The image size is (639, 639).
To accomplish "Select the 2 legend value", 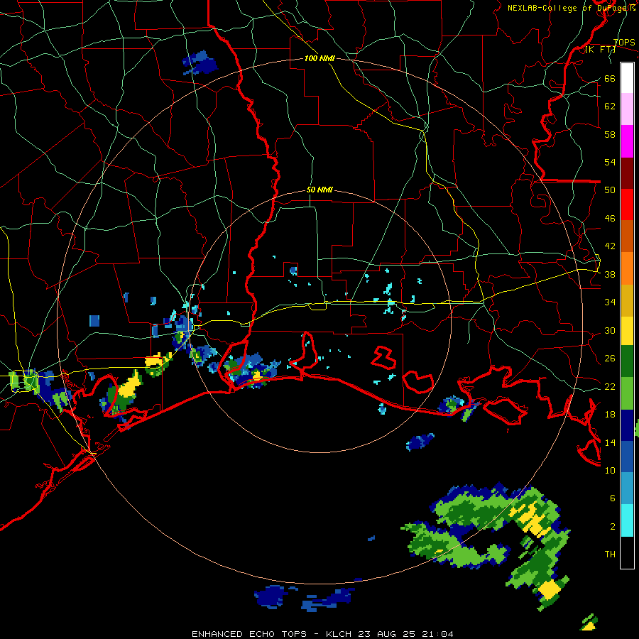I will (x=613, y=527).
